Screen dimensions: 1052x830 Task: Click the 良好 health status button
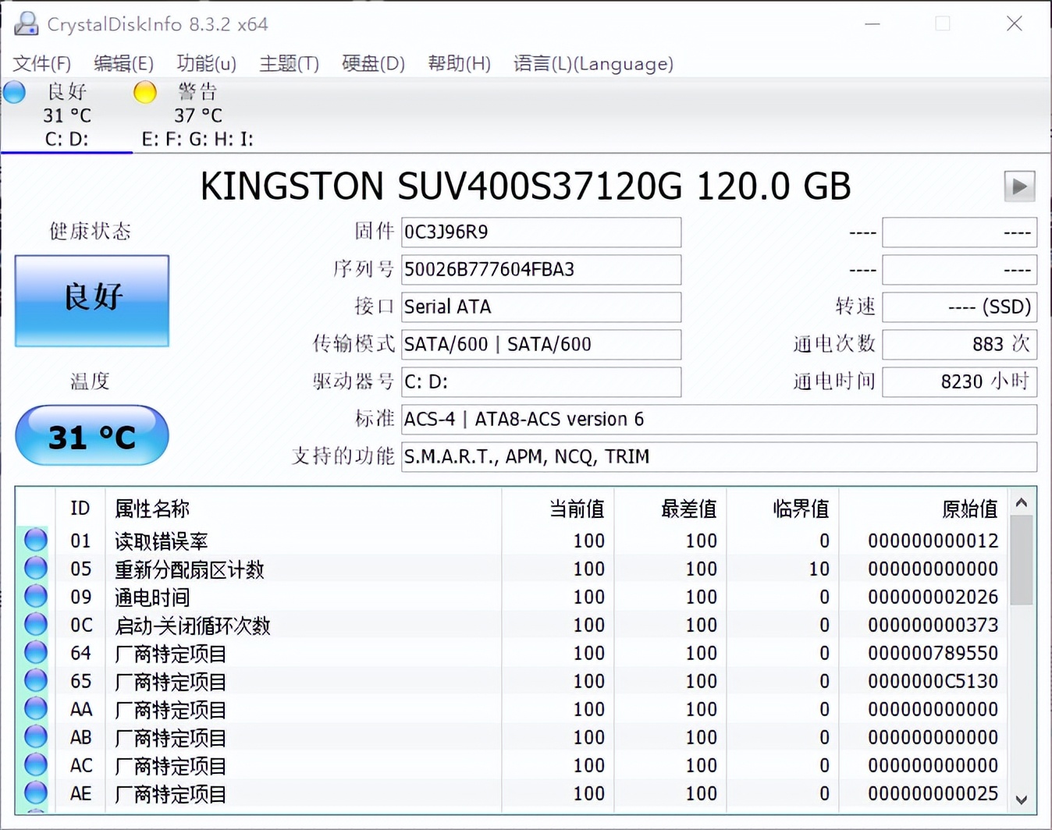(x=92, y=300)
